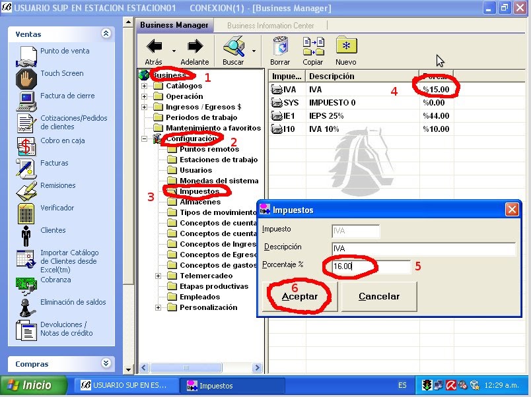Expand the Operación tree node
The width and height of the screenshot is (531, 397).
144,96
